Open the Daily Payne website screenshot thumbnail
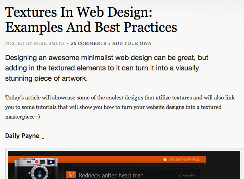244x179 pixels. point(124,165)
